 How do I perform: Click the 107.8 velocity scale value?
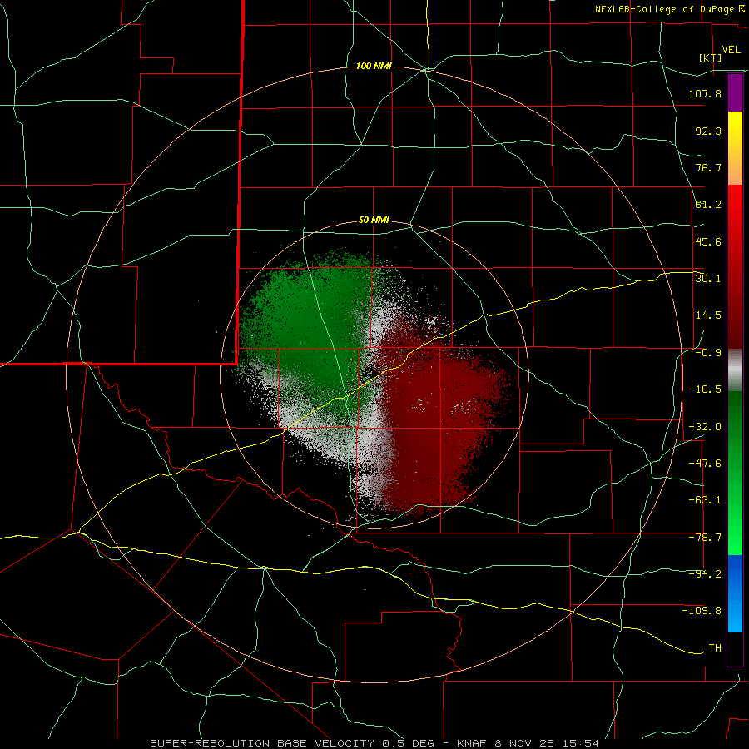point(705,93)
